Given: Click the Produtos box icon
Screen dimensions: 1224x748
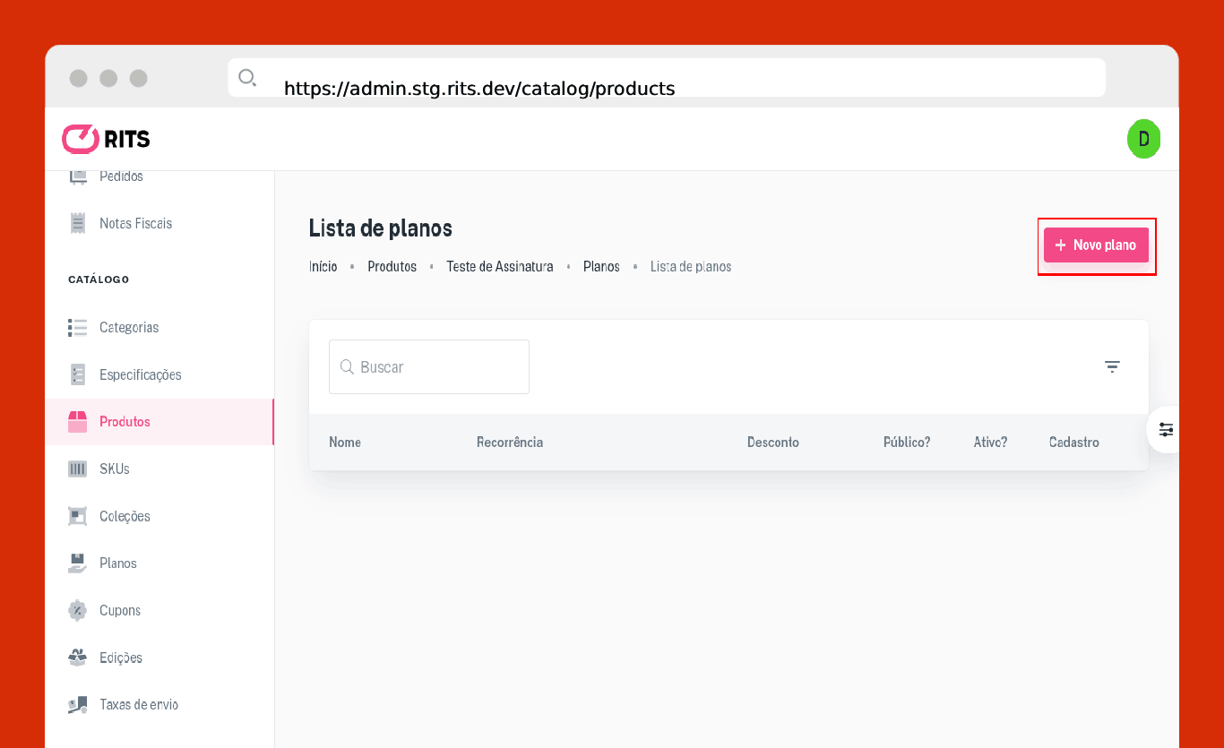Looking at the screenshot, I should 78,422.
